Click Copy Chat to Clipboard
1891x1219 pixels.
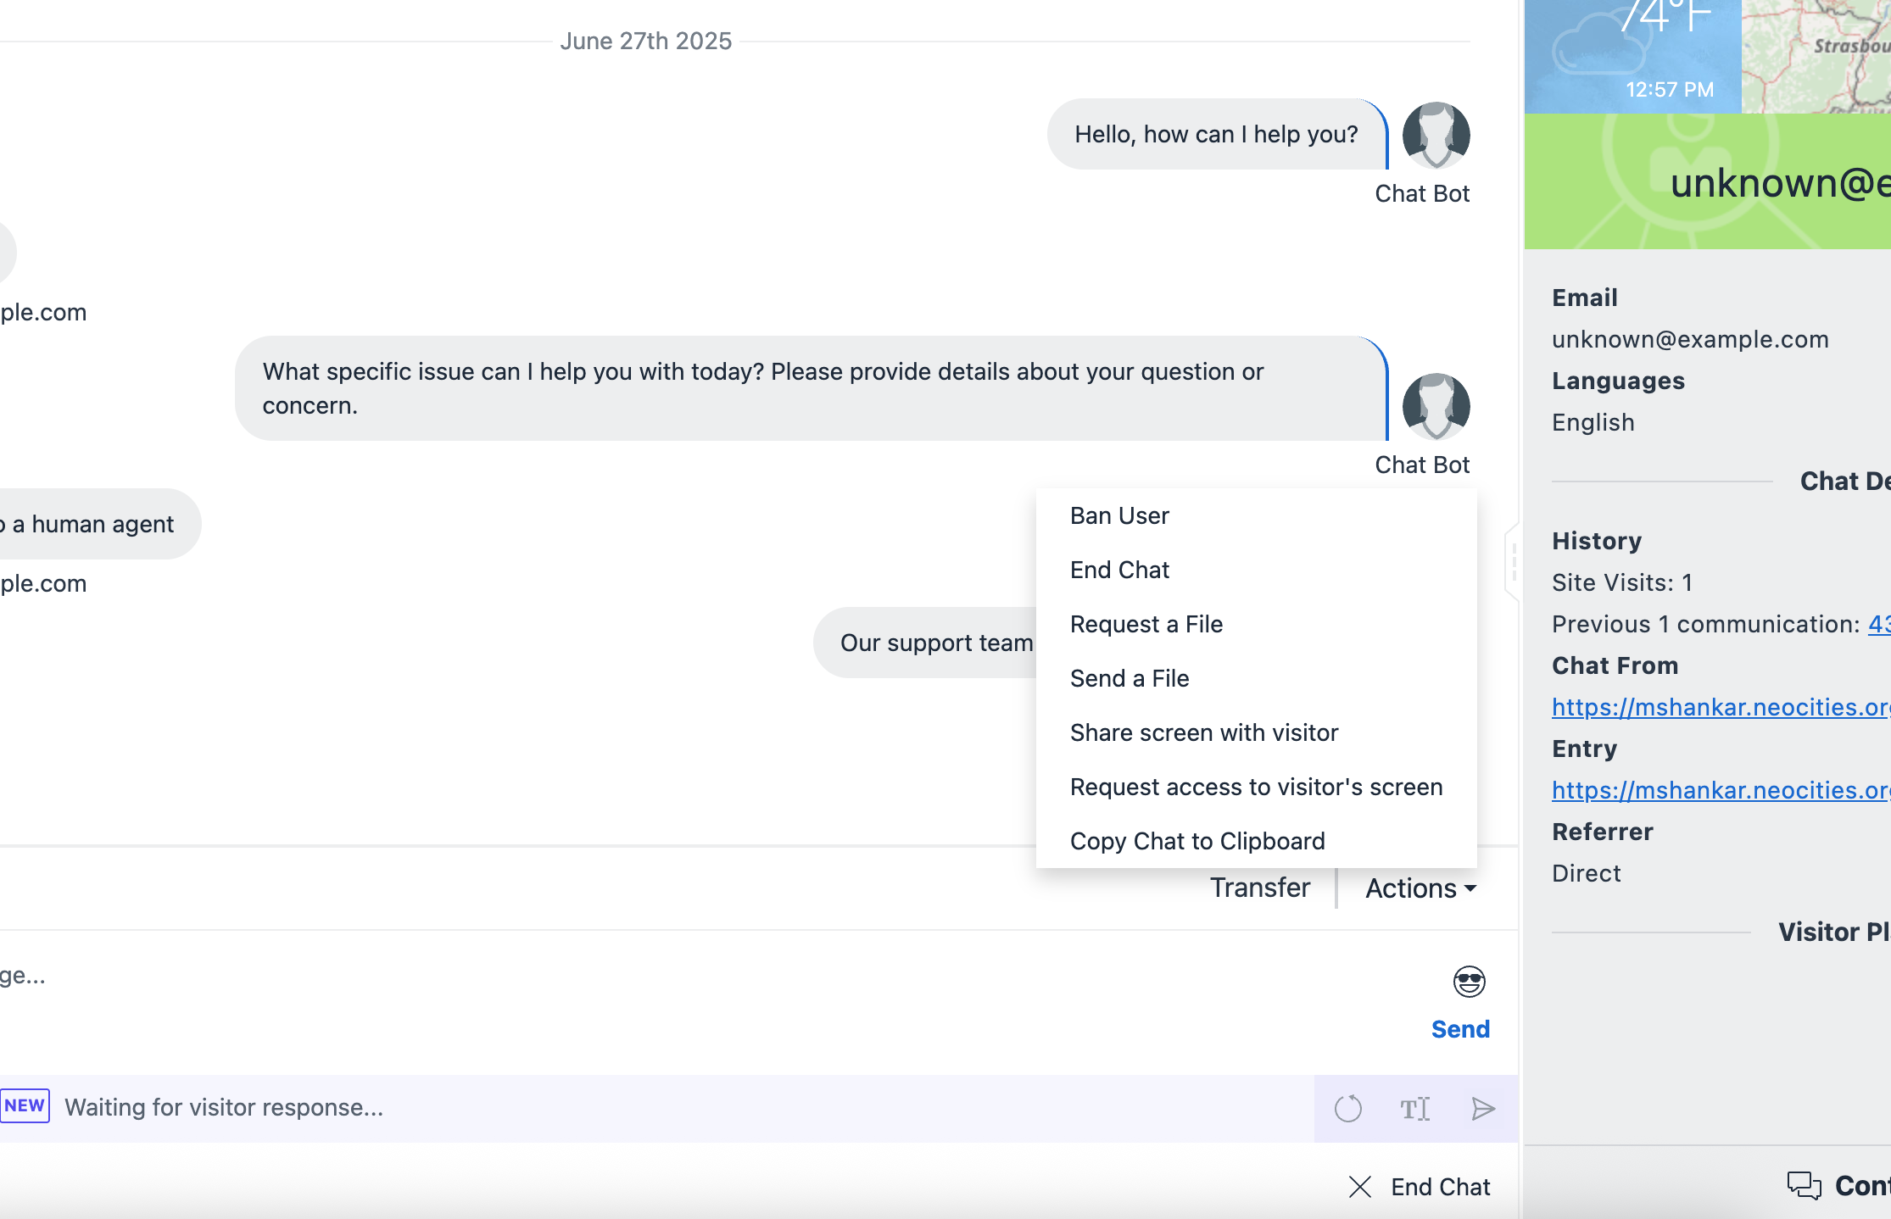tap(1197, 841)
